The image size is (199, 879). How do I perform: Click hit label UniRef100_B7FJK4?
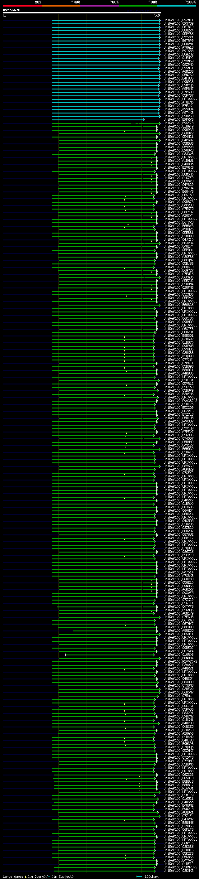click(x=178, y=106)
